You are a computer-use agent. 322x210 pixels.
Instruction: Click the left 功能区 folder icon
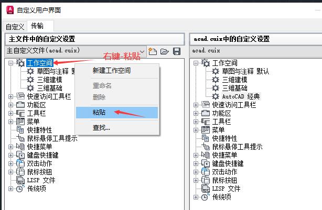click(x=20, y=105)
